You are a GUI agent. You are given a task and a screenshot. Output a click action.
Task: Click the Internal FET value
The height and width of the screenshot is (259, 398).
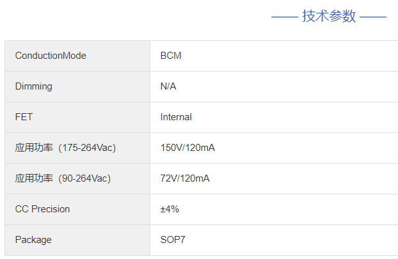coord(176,117)
